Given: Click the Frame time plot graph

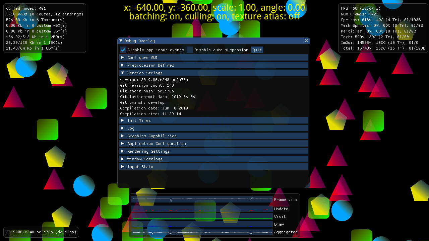Looking at the screenshot, I should [202, 199].
